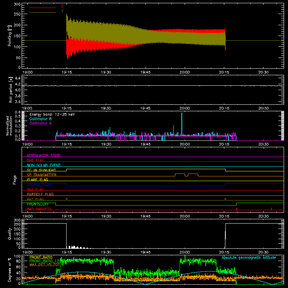Click the 20:15 tick label below Quality plot
Image resolution: width=288 pixels, height=288 pixels.
pos(224,252)
